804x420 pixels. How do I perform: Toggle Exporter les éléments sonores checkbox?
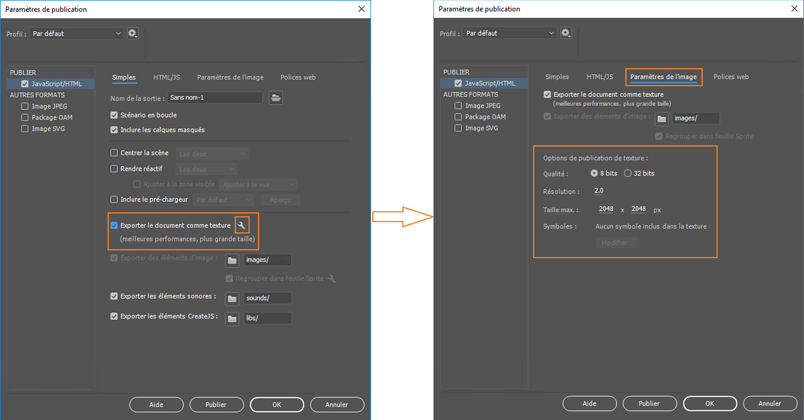coord(114,296)
